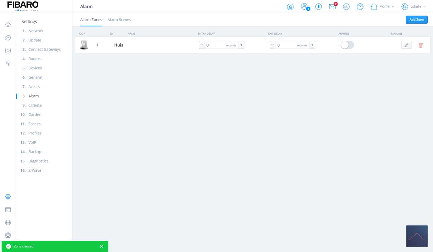Click the exit delay seconds input field
Screen dimensions: 433x252
[286, 45]
